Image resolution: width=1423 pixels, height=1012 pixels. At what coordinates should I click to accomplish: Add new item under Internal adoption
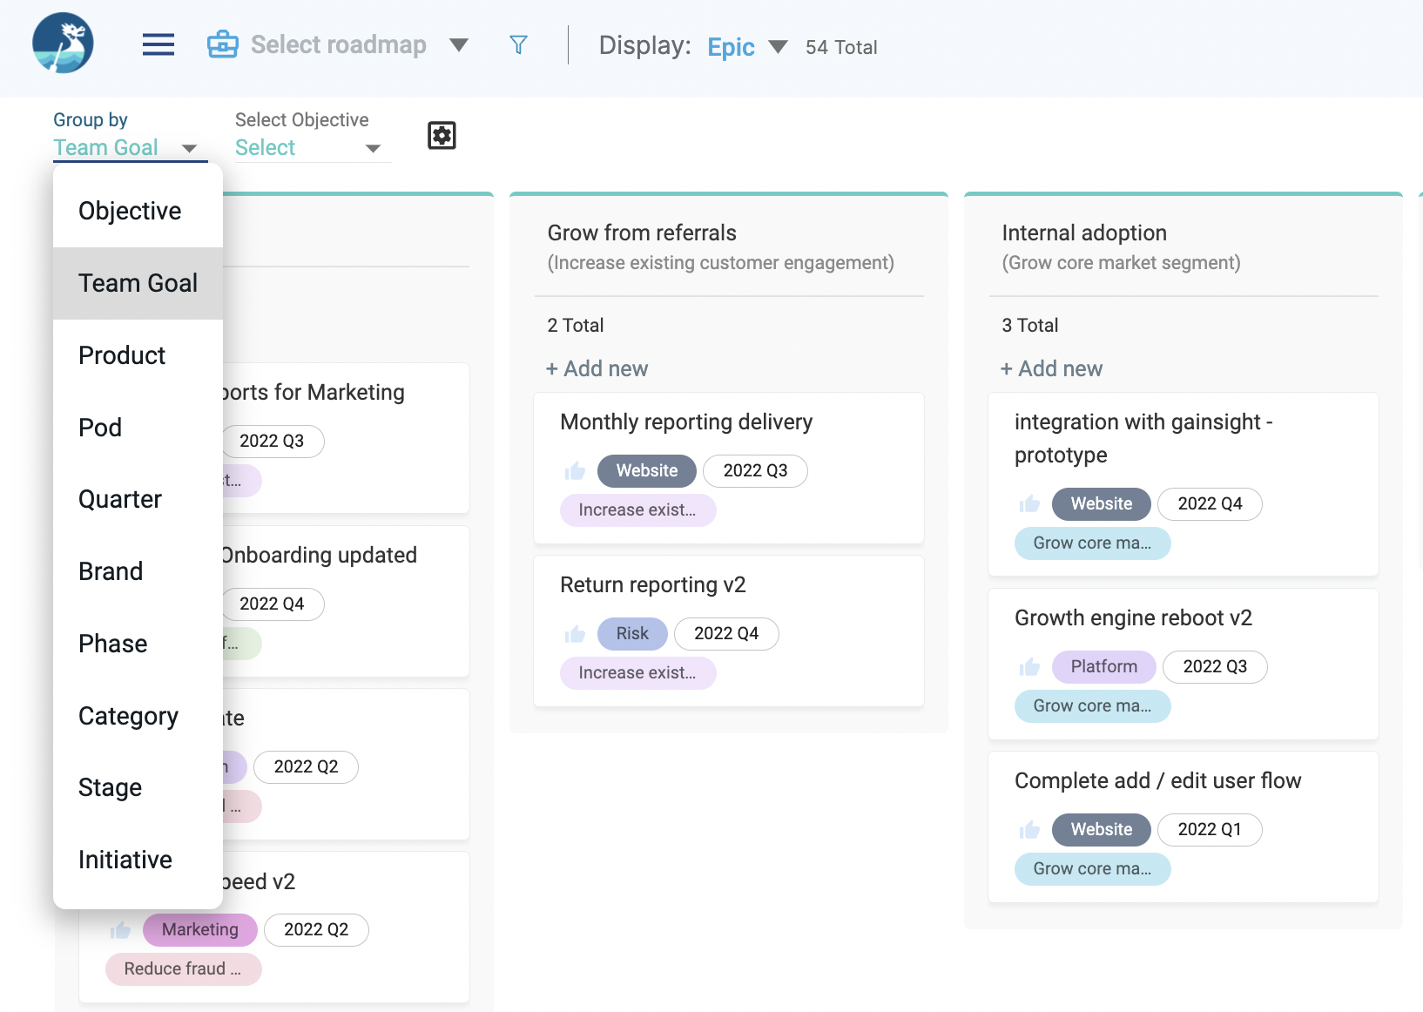(x=1052, y=368)
